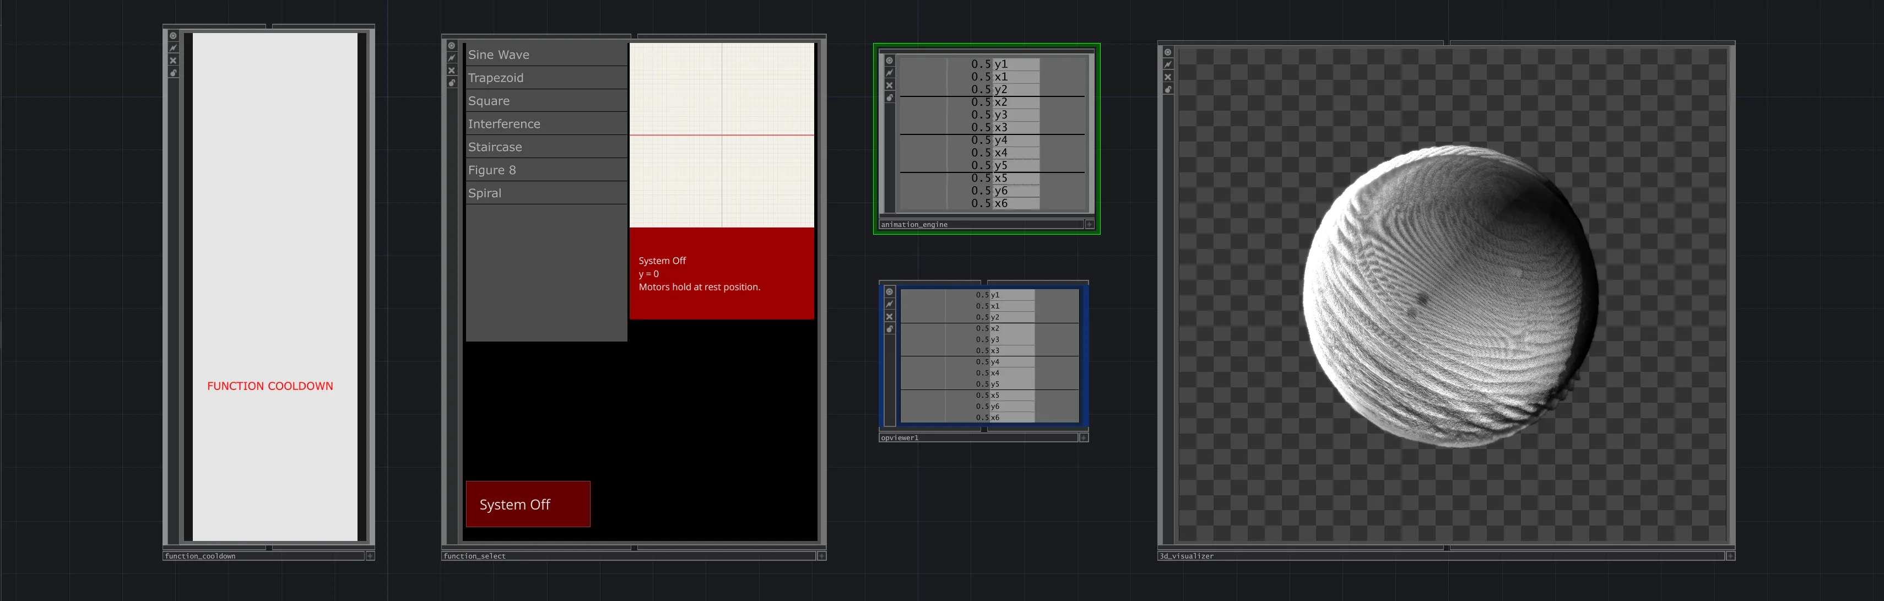
Task: Click plus viewer-active icon beside animation_engine name
Action: coord(1090,224)
